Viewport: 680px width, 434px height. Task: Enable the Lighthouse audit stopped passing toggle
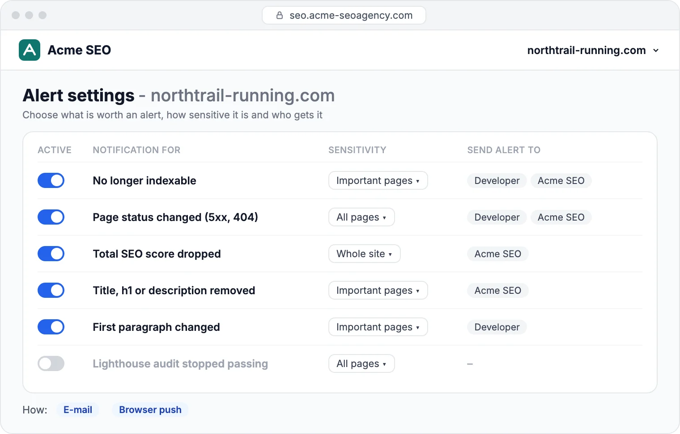pyautogui.click(x=51, y=363)
